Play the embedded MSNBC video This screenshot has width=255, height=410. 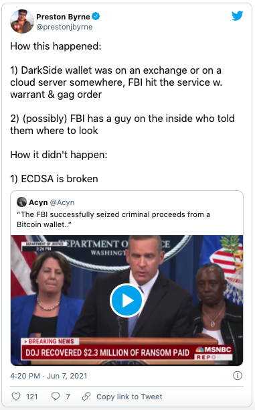[x=126, y=301]
